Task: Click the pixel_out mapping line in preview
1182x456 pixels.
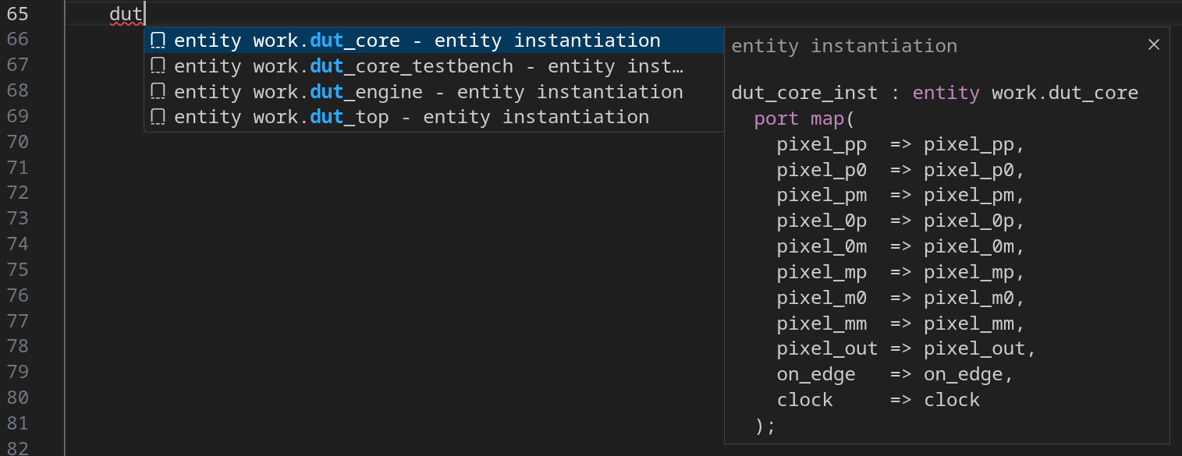Action: (906, 348)
